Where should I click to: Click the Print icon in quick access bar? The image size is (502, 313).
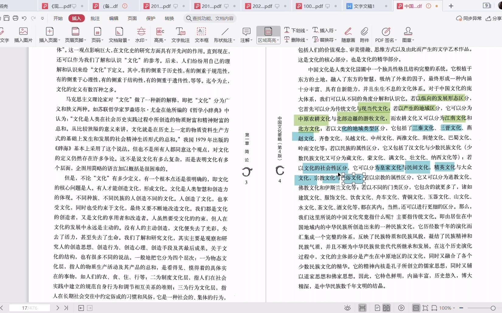point(16,18)
